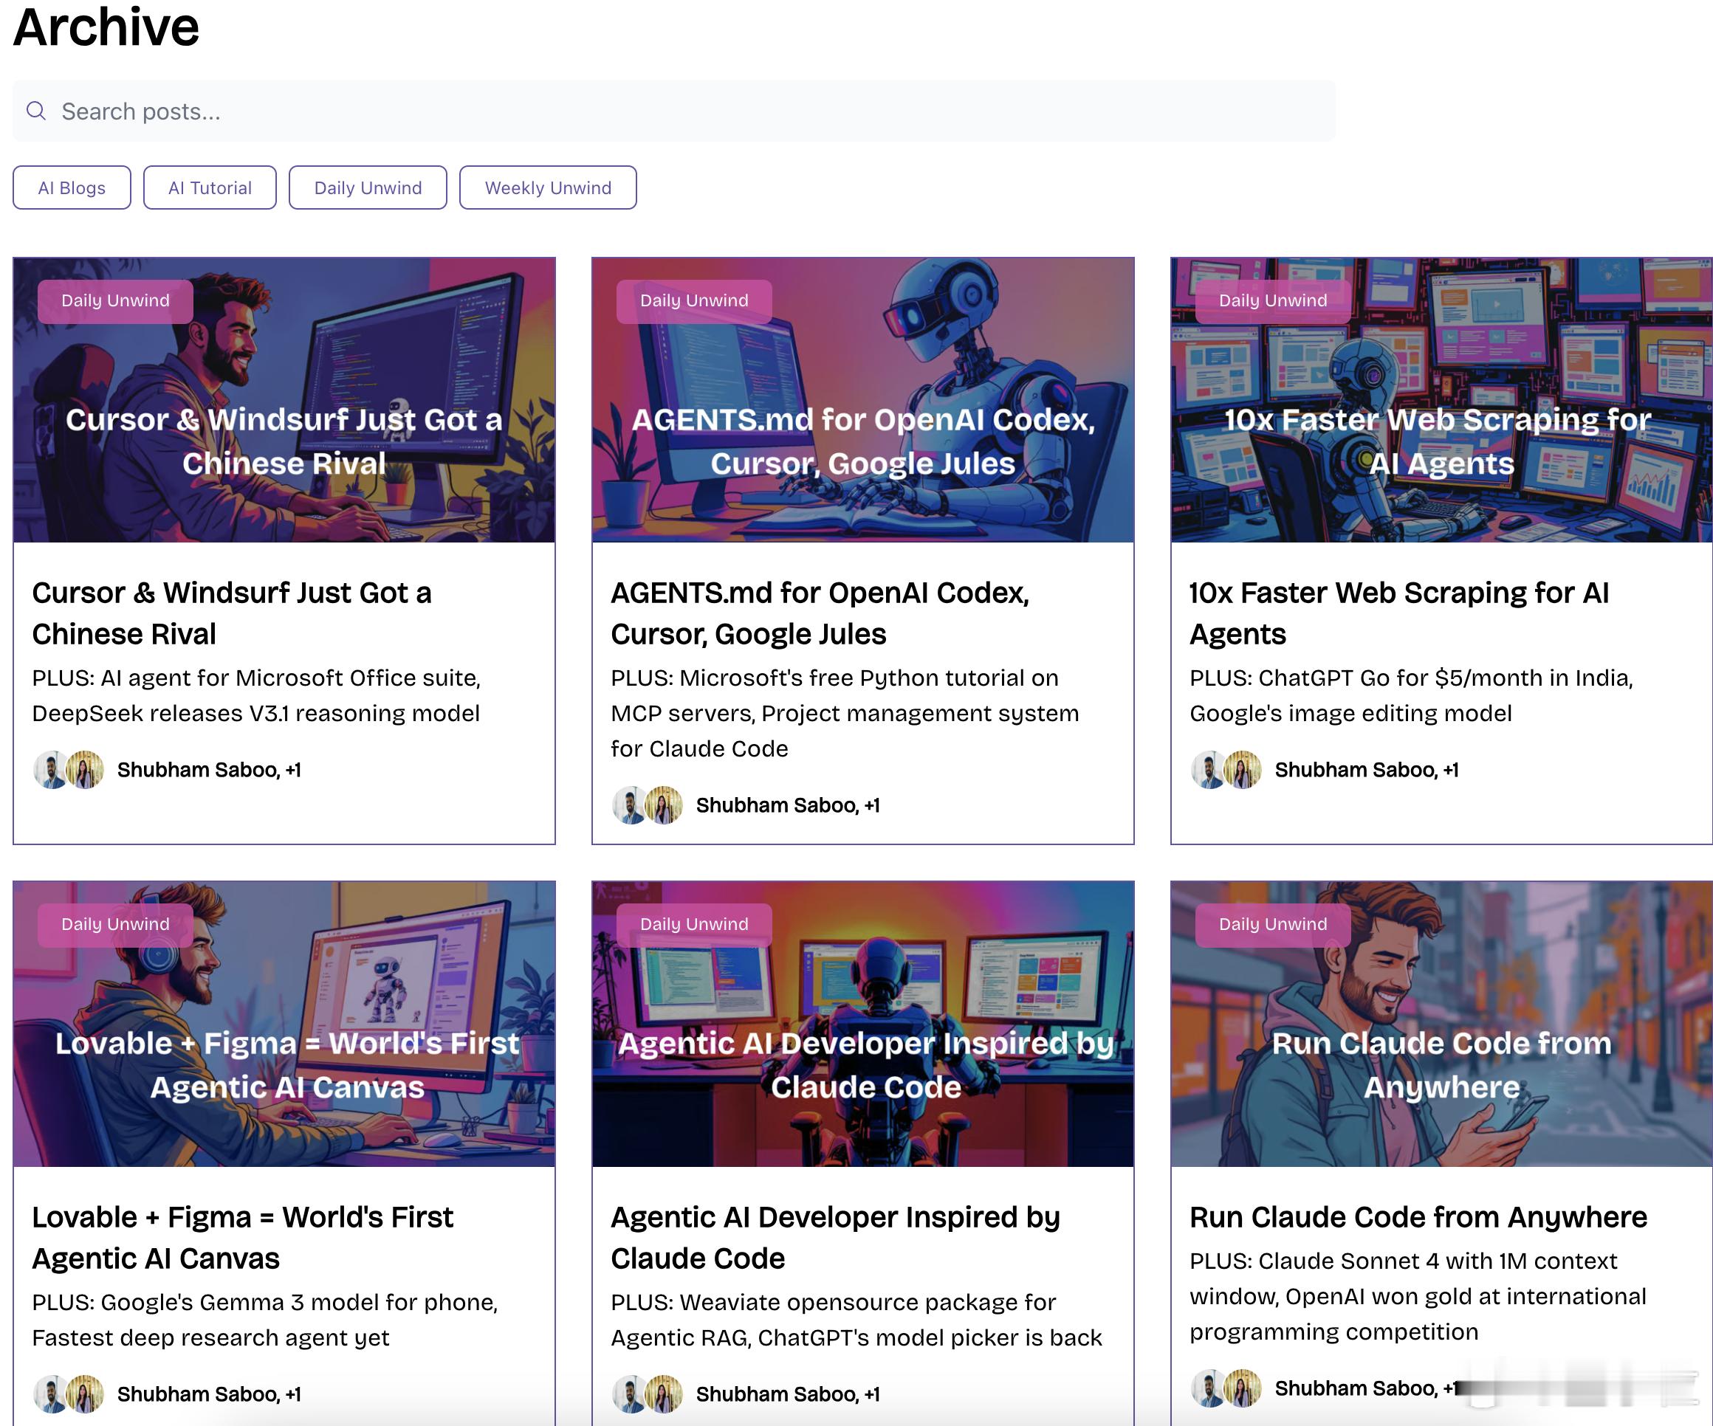Open Agentic AI Developer cover image
The image size is (1713, 1426).
pyautogui.click(x=863, y=1024)
